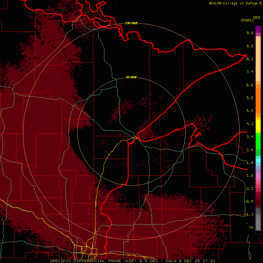This screenshot has height=263, width=263.
Task: Click the 8.2 legend value
Action: 250,59
